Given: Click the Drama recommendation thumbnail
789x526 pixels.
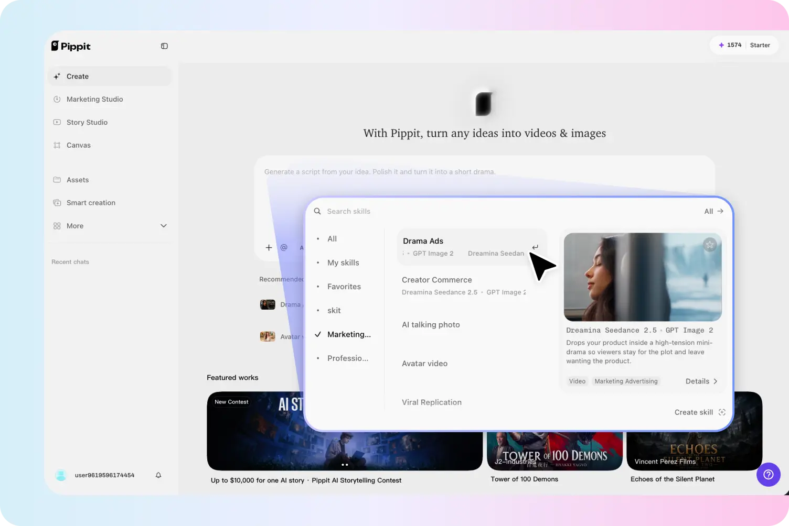Looking at the screenshot, I should coord(268,304).
